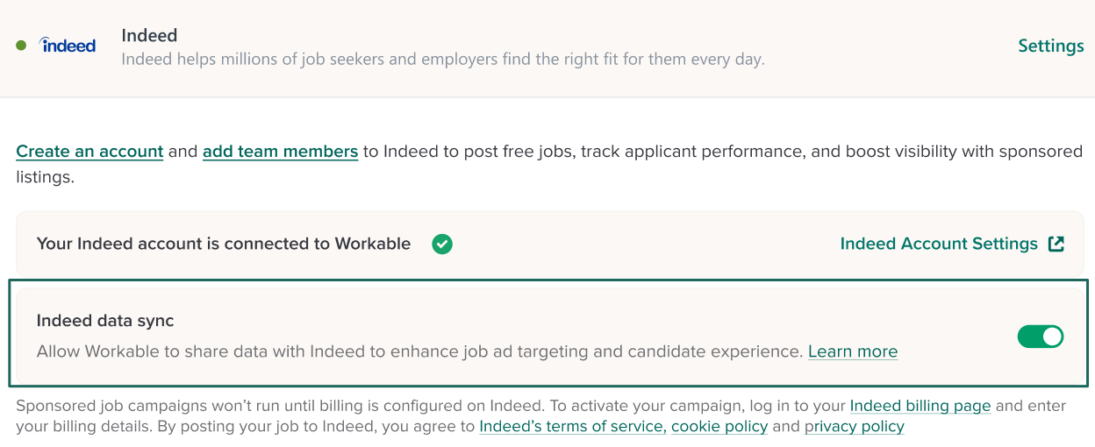Click the green connected checkmark icon
Screen dimensions: 1095x447
442,245
